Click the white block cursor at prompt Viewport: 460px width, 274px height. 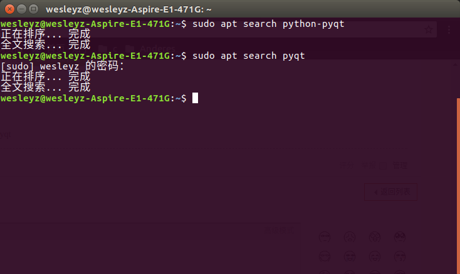(196, 98)
